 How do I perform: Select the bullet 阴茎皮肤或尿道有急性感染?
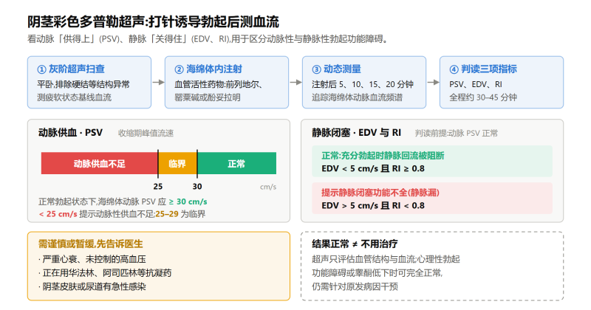[x=92, y=286]
